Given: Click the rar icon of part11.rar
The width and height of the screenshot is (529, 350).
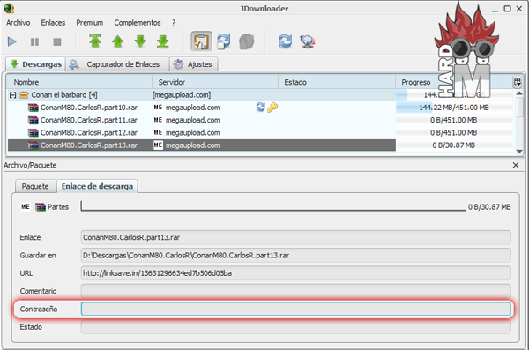Looking at the screenshot, I should click(34, 120).
